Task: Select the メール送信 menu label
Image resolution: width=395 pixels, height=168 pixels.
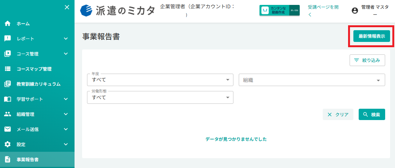Action: [28, 129]
